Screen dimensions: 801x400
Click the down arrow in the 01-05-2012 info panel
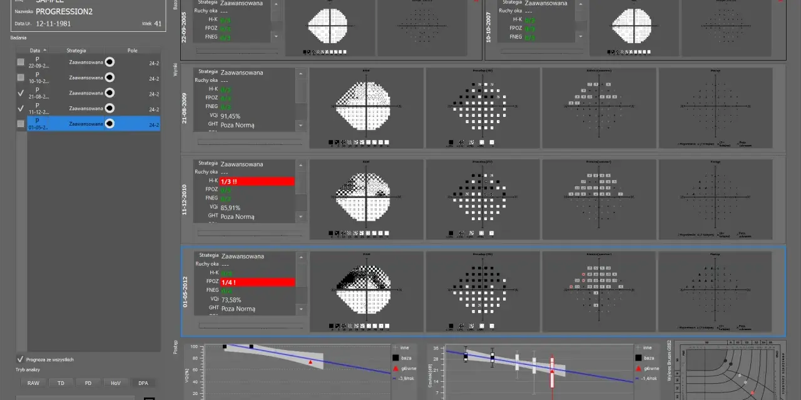(x=301, y=309)
